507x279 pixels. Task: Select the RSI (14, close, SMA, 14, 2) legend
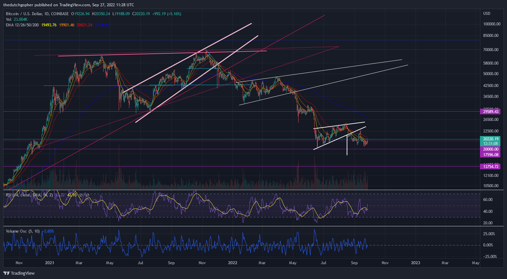click(29, 195)
